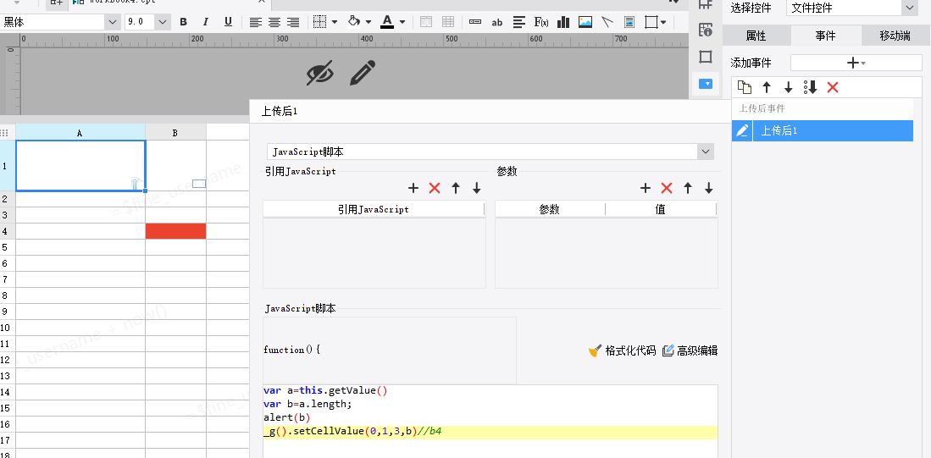Copy the selected event in the list
Viewport: 931px width, 458px height.
coord(745,88)
